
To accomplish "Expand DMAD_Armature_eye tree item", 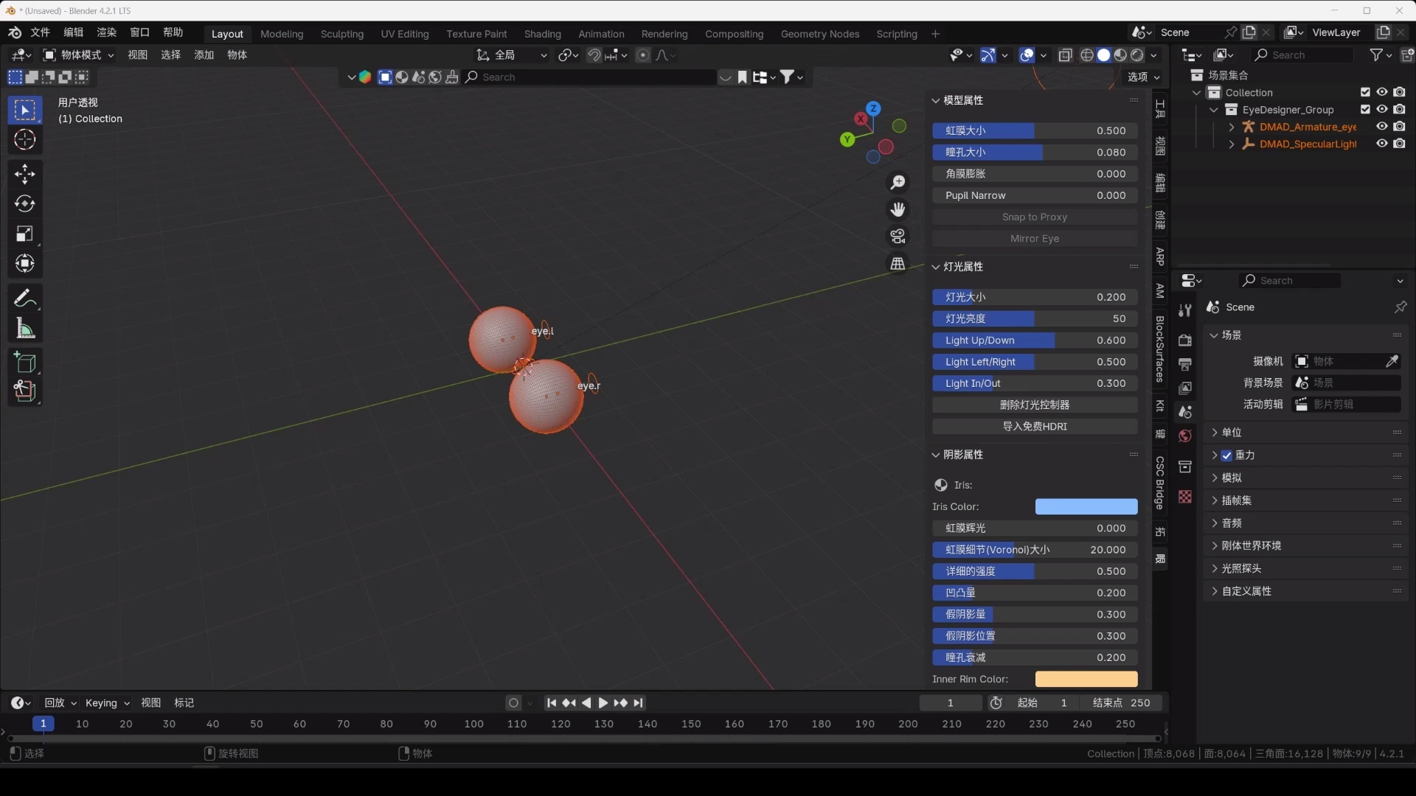I will point(1232,127).
